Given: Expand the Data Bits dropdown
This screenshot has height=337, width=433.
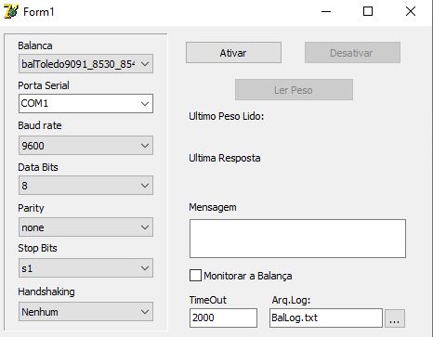Looking at the screenshot, I should pyautogui.click(x=85, y=186).
